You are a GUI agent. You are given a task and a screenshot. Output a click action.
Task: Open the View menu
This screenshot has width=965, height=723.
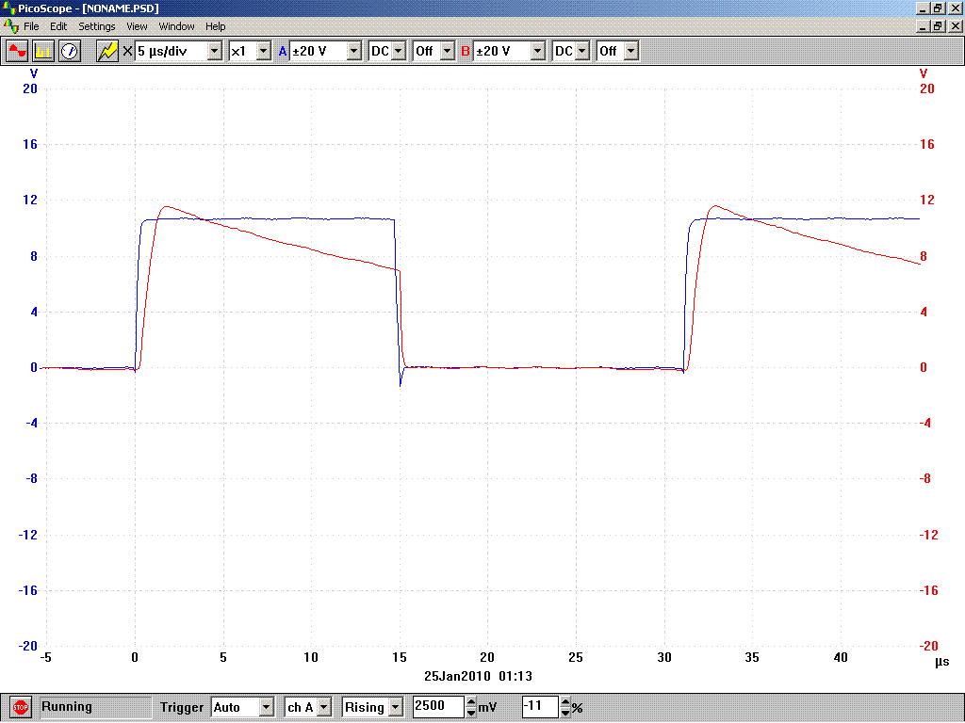137,26
